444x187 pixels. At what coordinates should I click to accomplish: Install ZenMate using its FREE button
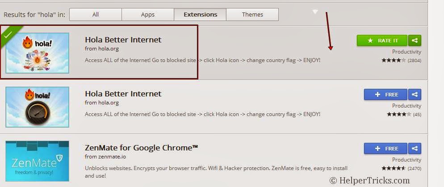385,149
